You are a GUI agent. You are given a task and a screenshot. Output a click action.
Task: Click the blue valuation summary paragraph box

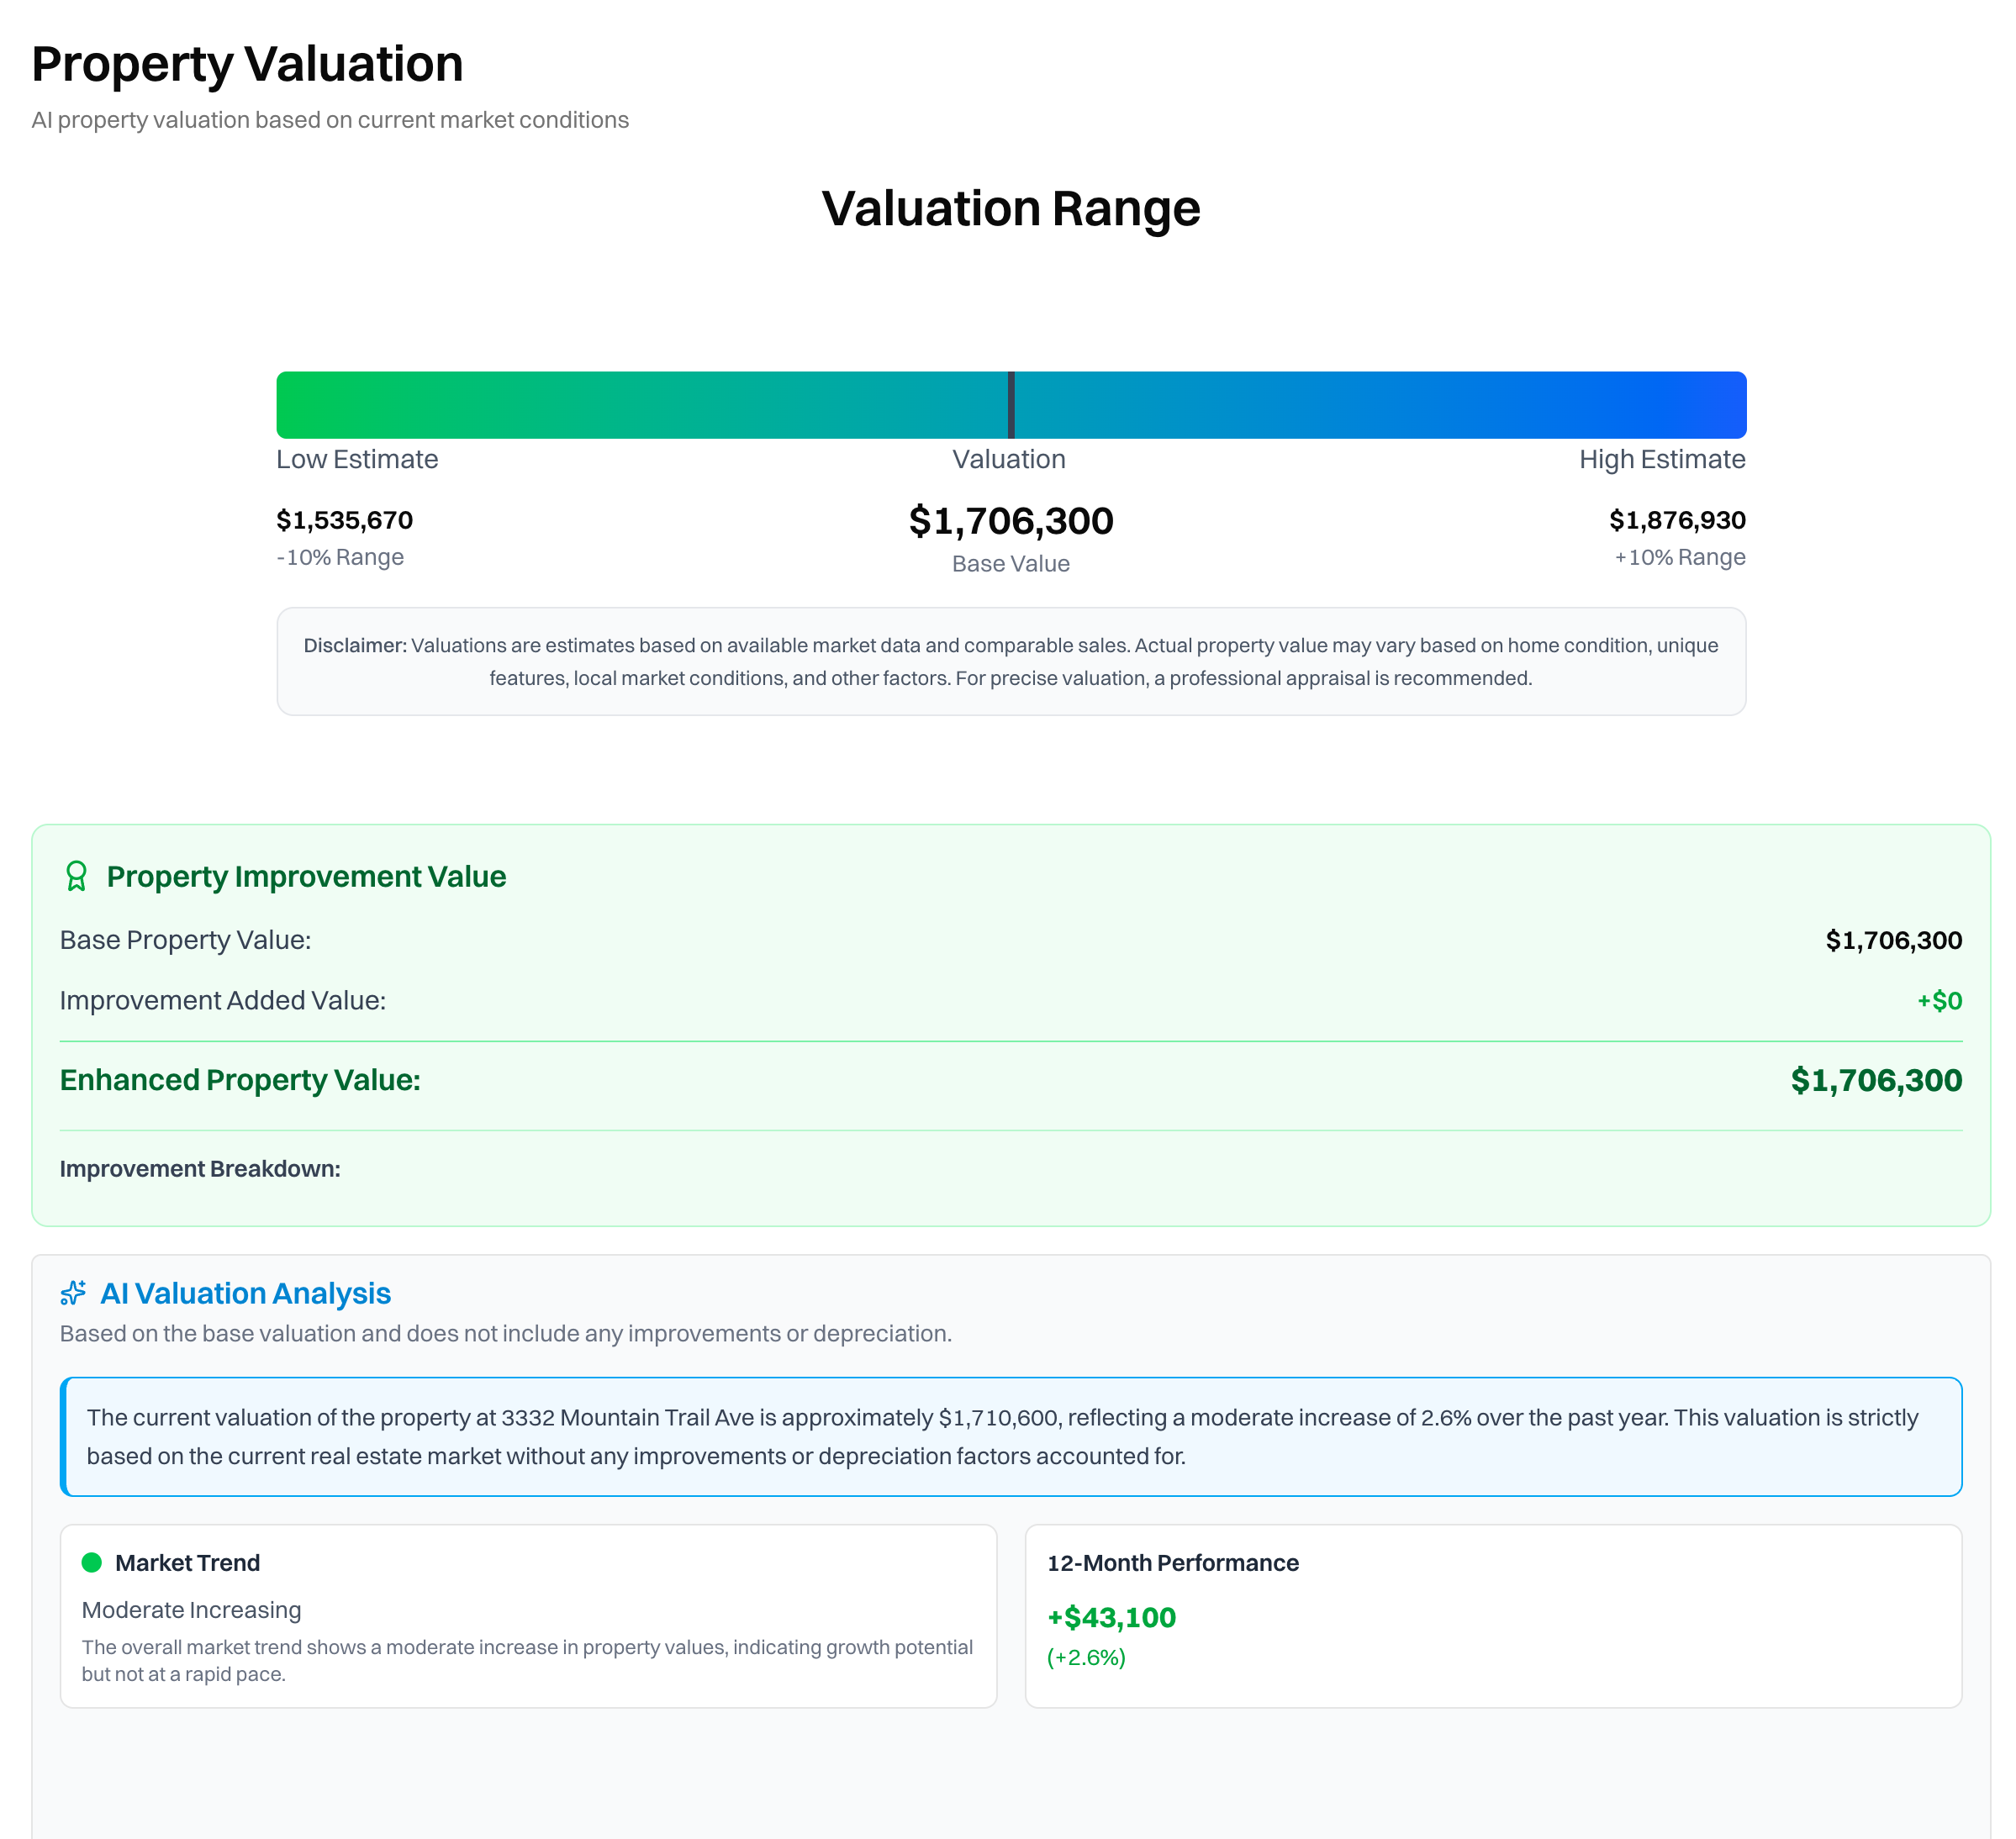point(1010,1436)
